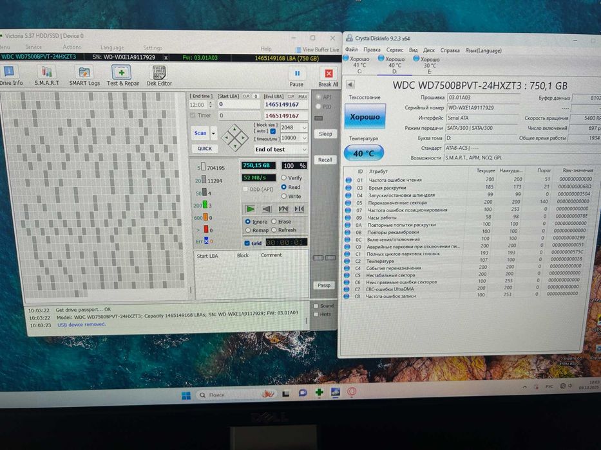Click the red spiral taskbar icon
Image resolution: width=601 pixels, height=450 pixels.
352,392
